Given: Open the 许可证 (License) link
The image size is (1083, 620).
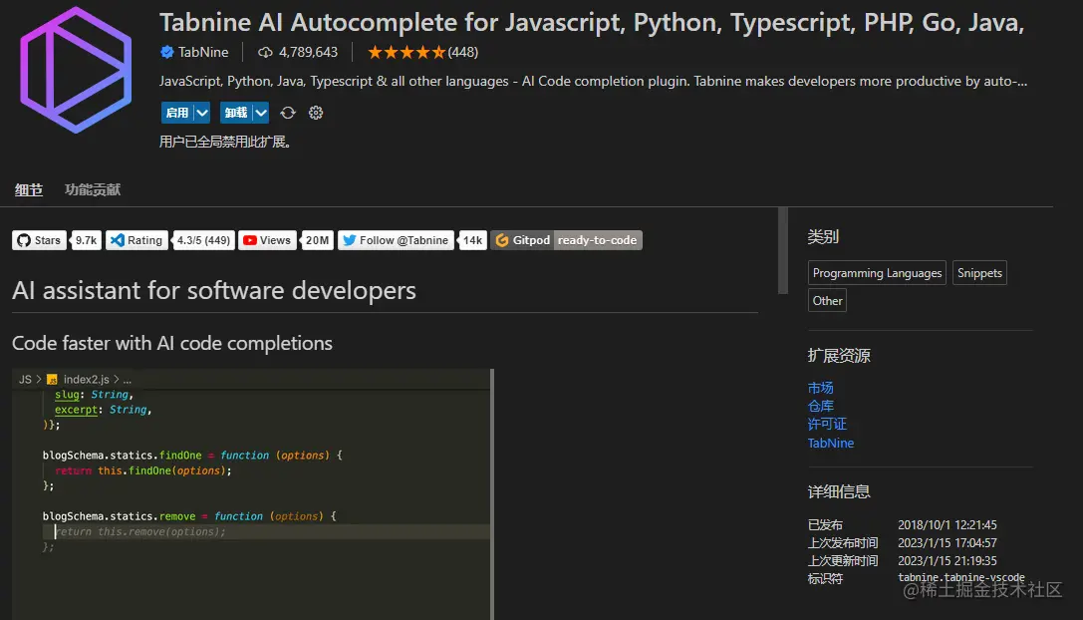Looking at the screenshot, I should [x=827, y=424].
